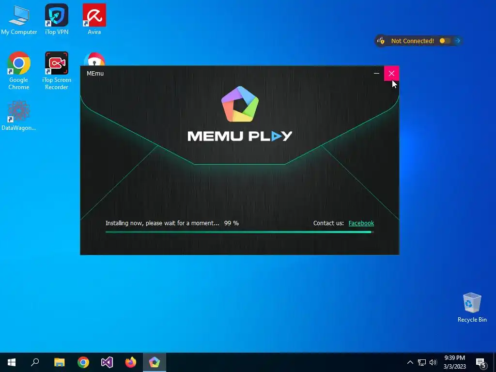Open DataWagon desktop shortcut
Image resolution: width=496 pixels, height=372 pixels.
pyautogui.click(x=19, y=116)
